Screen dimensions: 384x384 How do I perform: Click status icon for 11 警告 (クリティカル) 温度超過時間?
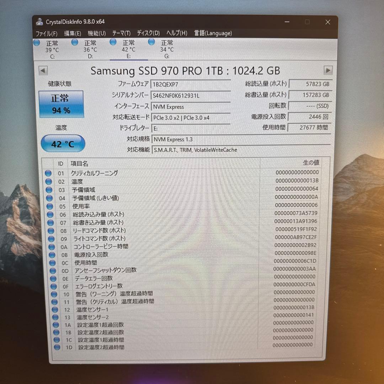tap(55, 302)
